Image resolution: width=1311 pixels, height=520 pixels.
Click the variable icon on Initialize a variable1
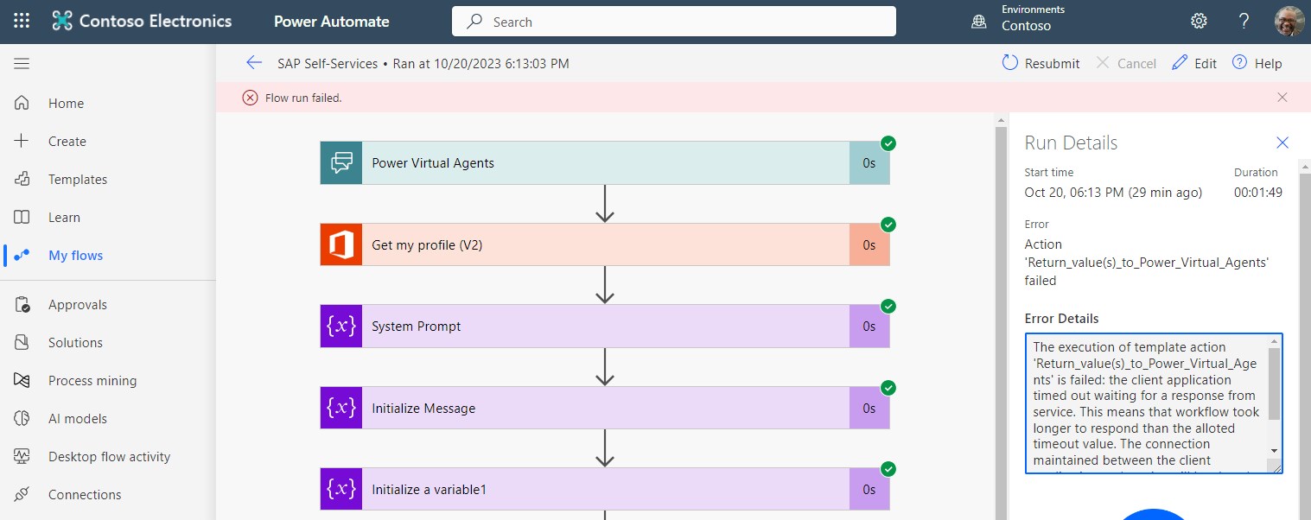pos(341,489)
